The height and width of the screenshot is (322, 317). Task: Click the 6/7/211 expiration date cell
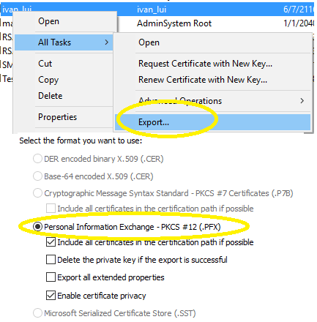[299, 10]
